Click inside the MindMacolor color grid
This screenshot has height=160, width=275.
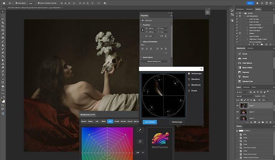click(x=107, y=143)
